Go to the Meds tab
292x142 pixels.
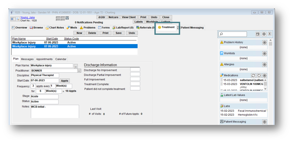click(x=72, y=28)
